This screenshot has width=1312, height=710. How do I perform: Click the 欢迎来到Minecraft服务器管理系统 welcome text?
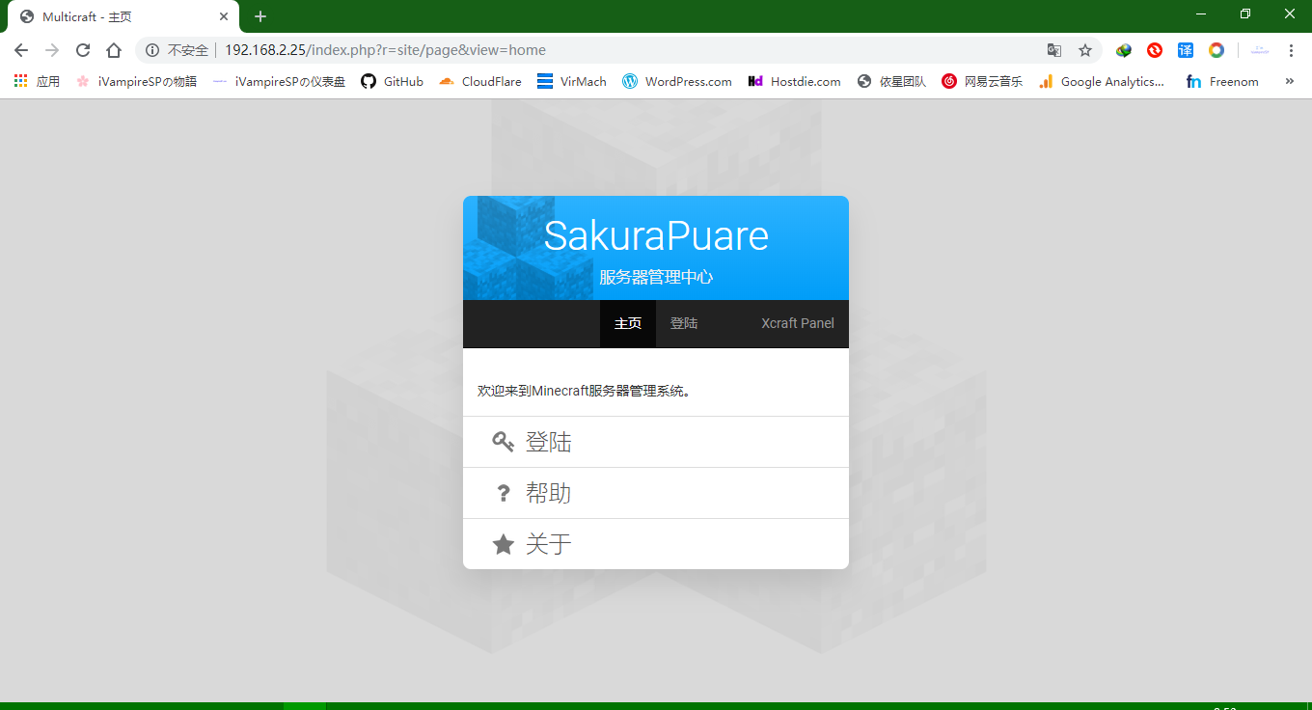585,391
